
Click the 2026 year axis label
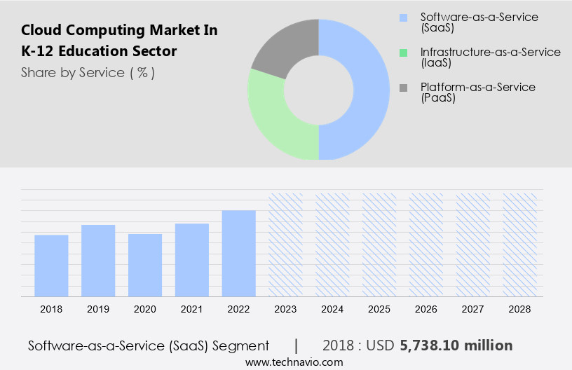(x=426, y=308)
